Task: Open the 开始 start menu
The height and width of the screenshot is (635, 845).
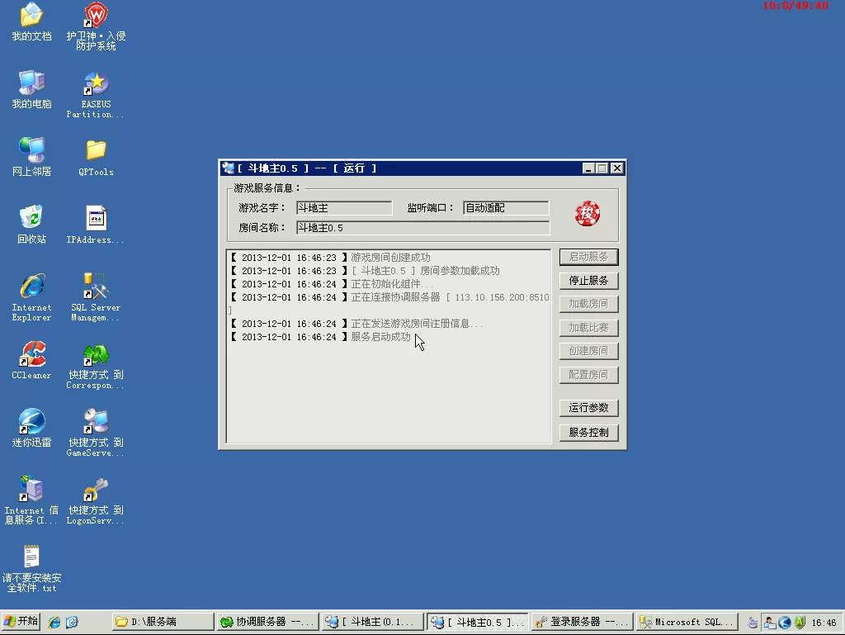Action: (x=21, y=621)
